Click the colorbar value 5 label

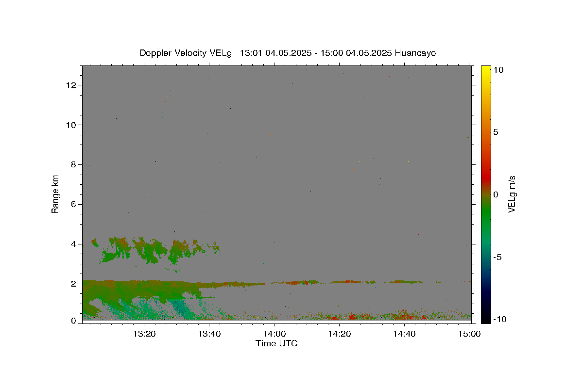click(496, 132)
